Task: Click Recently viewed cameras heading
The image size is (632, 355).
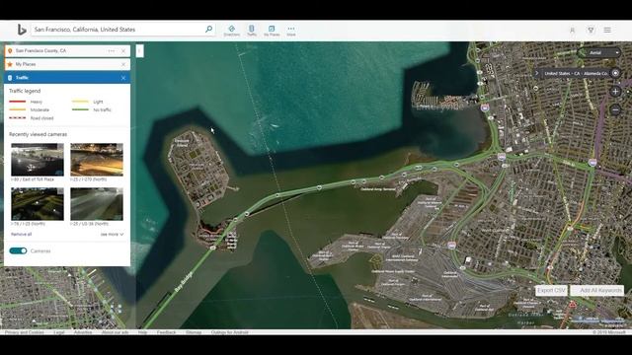Action: [x=38, y=134]
